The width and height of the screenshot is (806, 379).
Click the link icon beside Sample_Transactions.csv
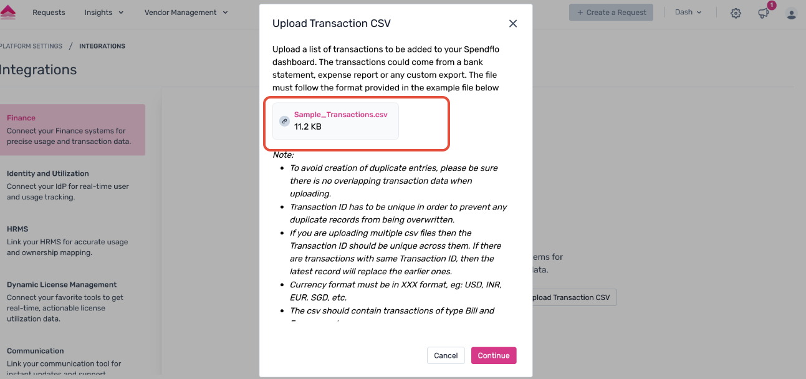pos(284,121)
